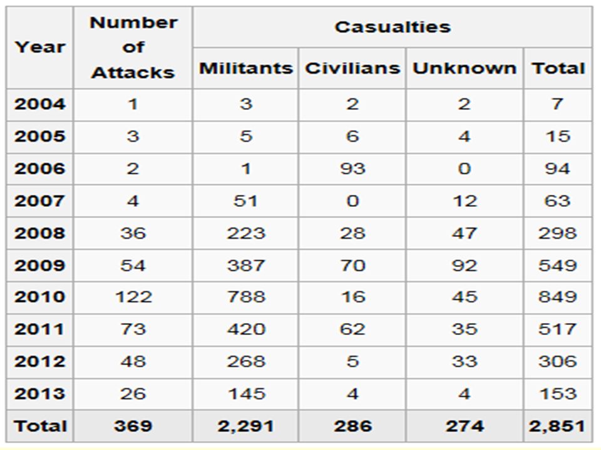The image size is (601, 450).
Task: Click the Civilians column header
Action: pyautogui.click(x=352, y=69)
